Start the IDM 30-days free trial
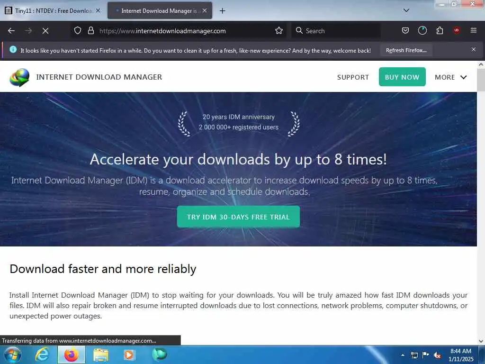Screen dimensions: 485x364 point(238,217)
